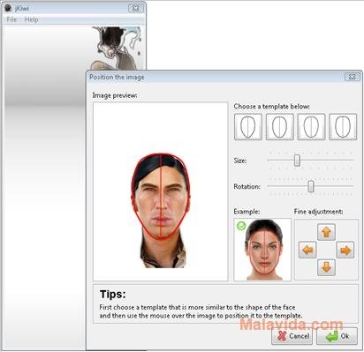Click the "Tips:" heading
This screenshot has width=364, height=352.
click(113, 294)
